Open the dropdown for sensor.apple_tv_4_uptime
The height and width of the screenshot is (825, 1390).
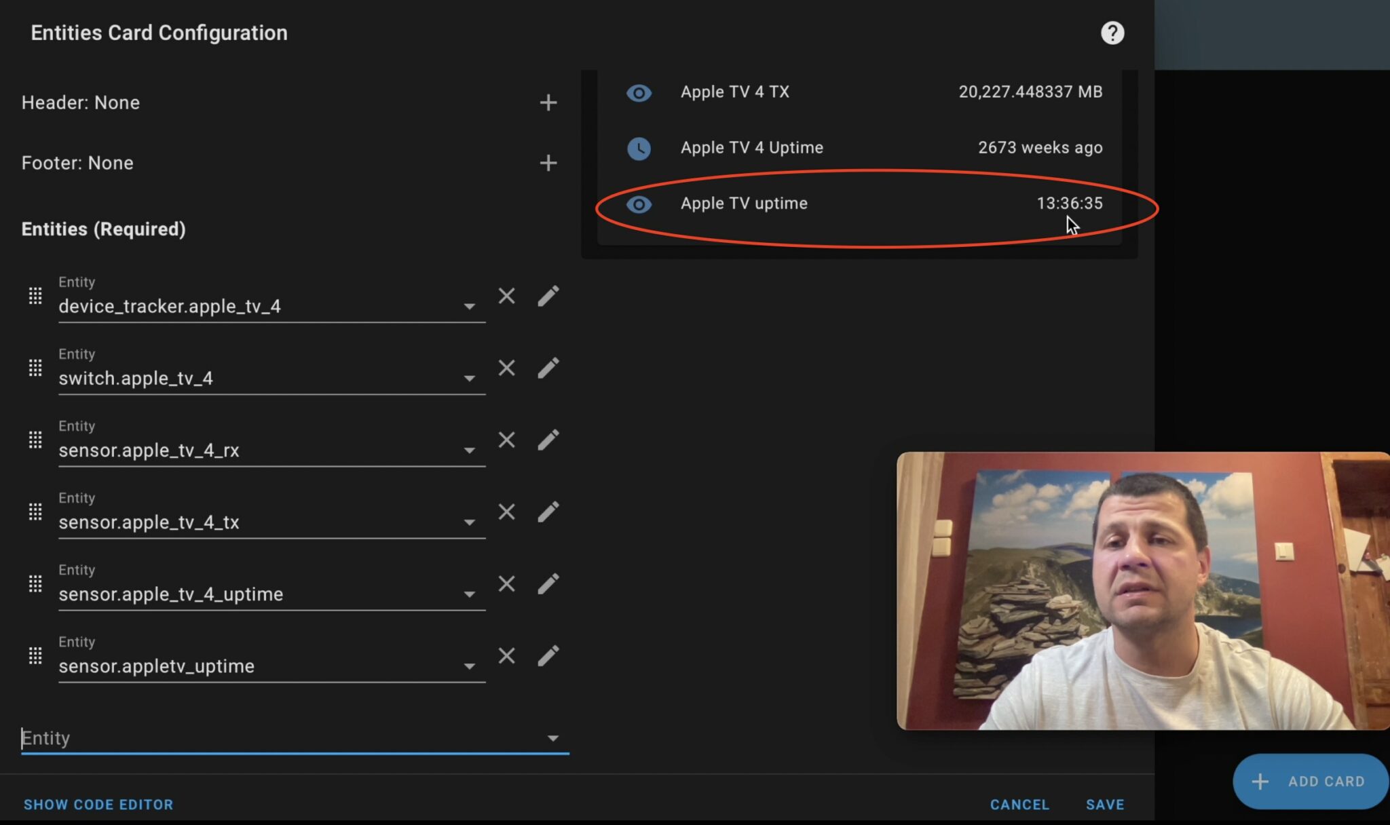click(470, 594)
